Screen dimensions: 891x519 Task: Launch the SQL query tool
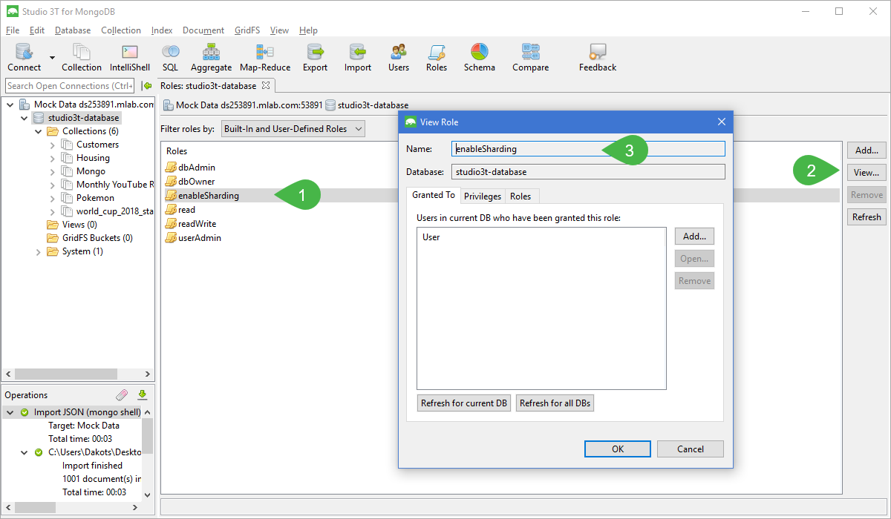(x=170, y=57)
